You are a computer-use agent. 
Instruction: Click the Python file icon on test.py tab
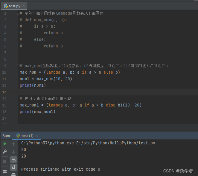tap(6, 6)
